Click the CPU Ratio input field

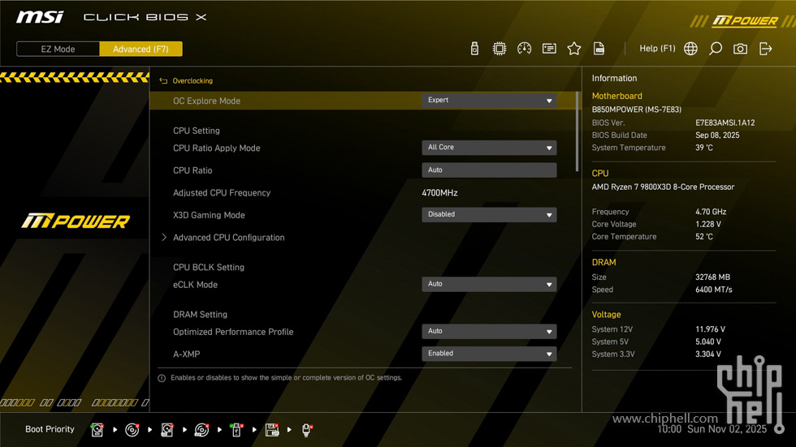point(489,170)
